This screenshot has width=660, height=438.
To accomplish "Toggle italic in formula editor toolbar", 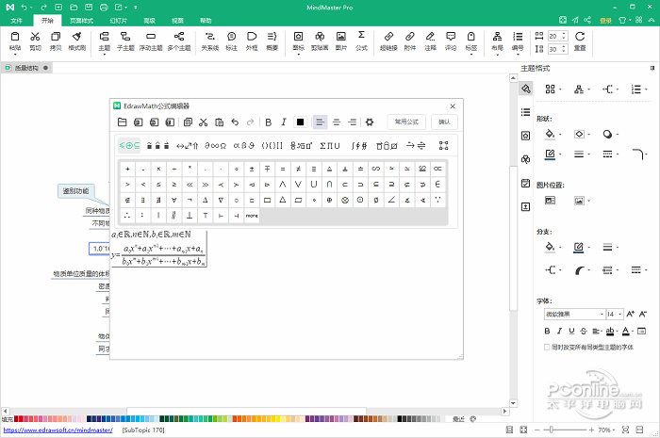I will pyautogui.click(x=283, y=122).
